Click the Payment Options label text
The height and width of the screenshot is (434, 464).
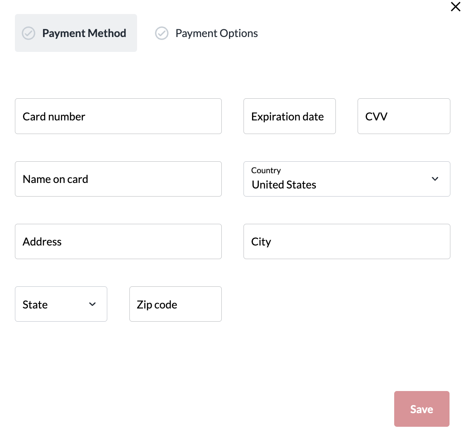[217, 34]
